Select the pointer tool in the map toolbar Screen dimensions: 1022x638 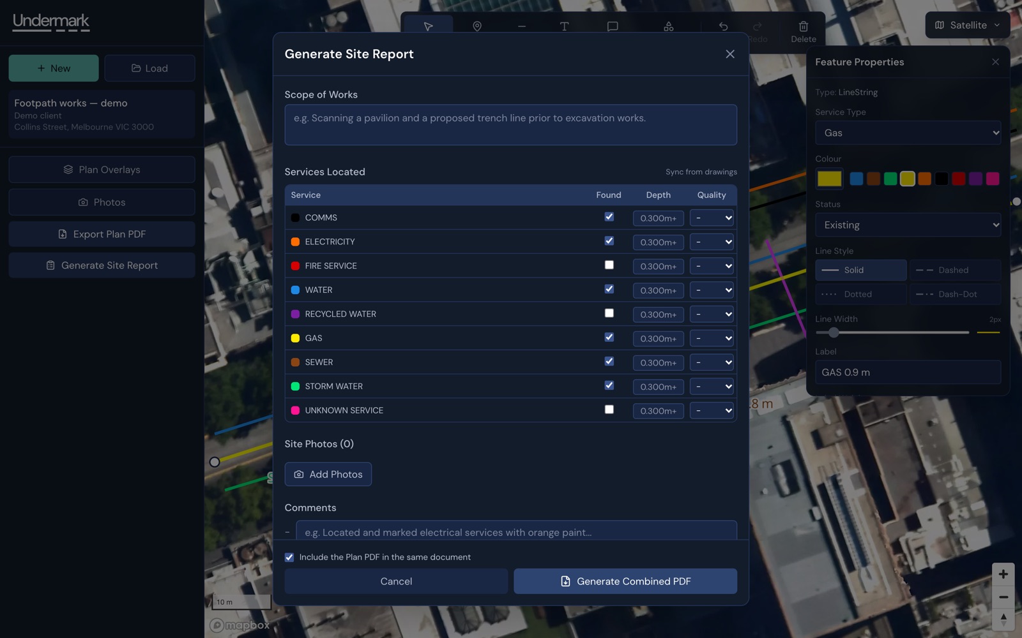click(428, 26)
